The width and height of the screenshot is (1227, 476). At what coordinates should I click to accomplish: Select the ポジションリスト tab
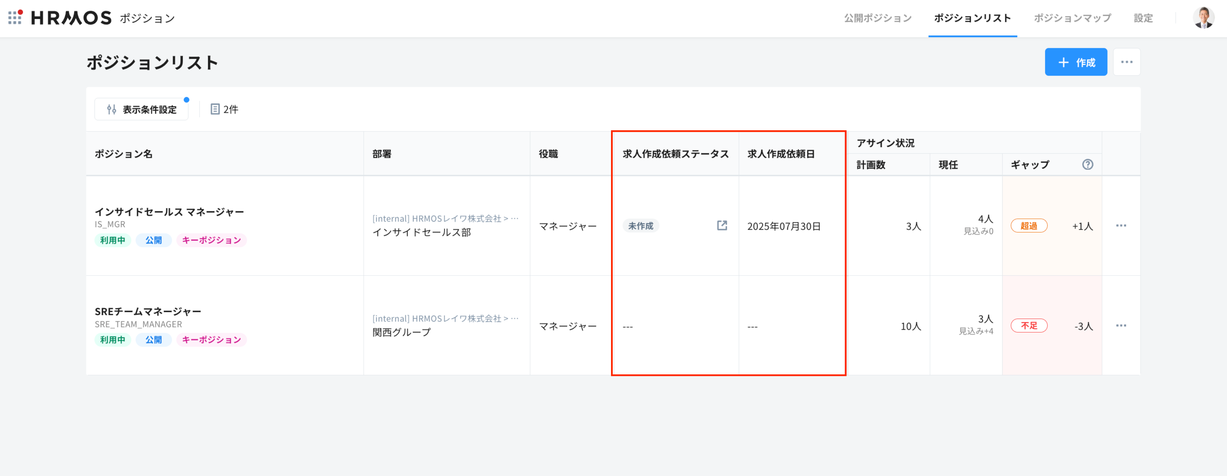point(972,18)
